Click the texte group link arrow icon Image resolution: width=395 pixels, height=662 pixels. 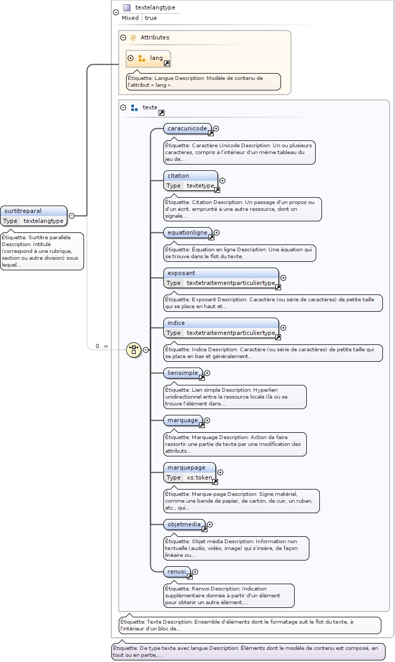click(161, 113)
